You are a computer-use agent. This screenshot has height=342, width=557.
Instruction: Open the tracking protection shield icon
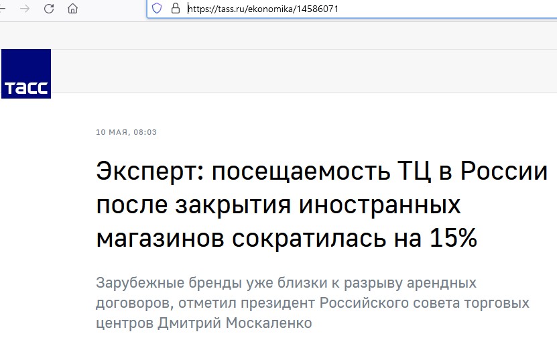(x=158, y=9)
